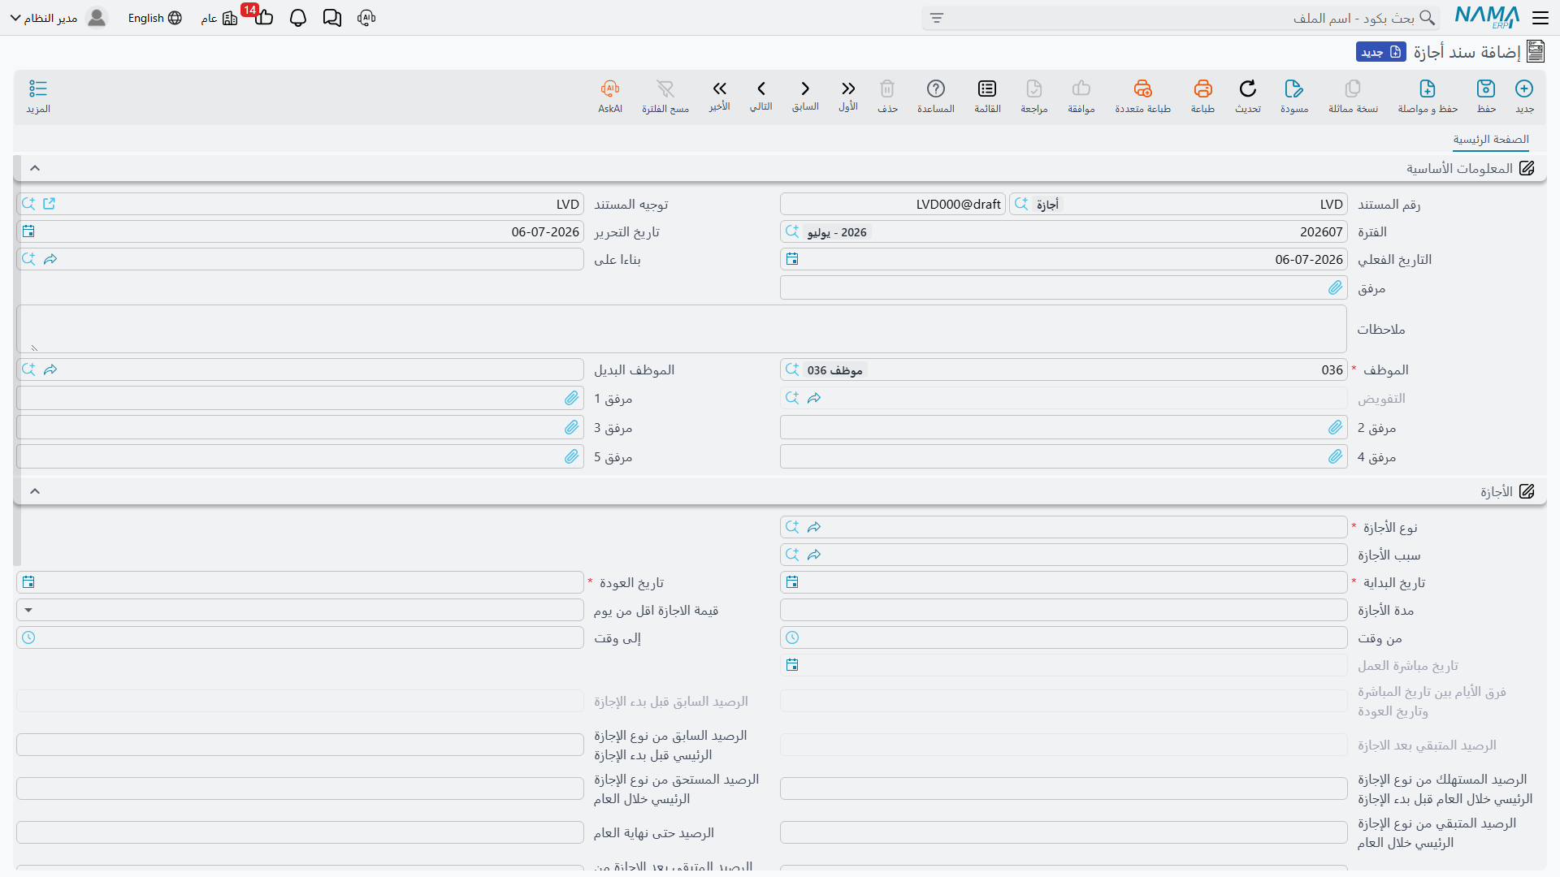The width and height of the screenshot is (1560, 877).
Task: Open chat messages icon in top bar
Action: [x=332, y=18]
